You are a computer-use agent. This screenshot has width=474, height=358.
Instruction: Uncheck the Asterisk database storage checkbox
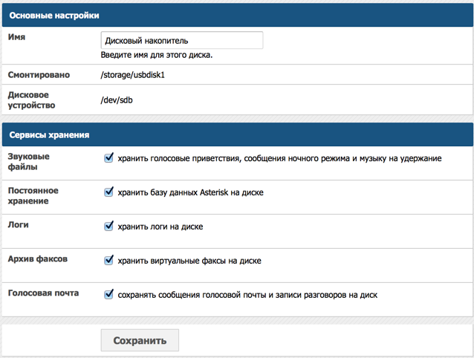pyautogui.click(x=108, y=192)
